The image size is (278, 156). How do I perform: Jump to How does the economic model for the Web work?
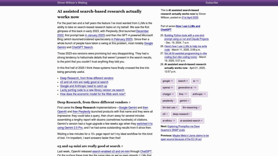93,94
